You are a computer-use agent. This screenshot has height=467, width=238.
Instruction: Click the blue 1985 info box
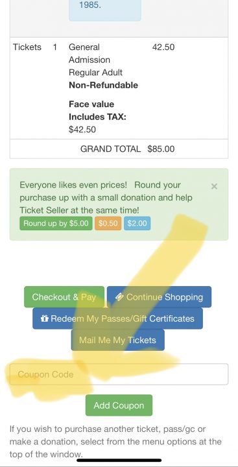pos(105,10)
